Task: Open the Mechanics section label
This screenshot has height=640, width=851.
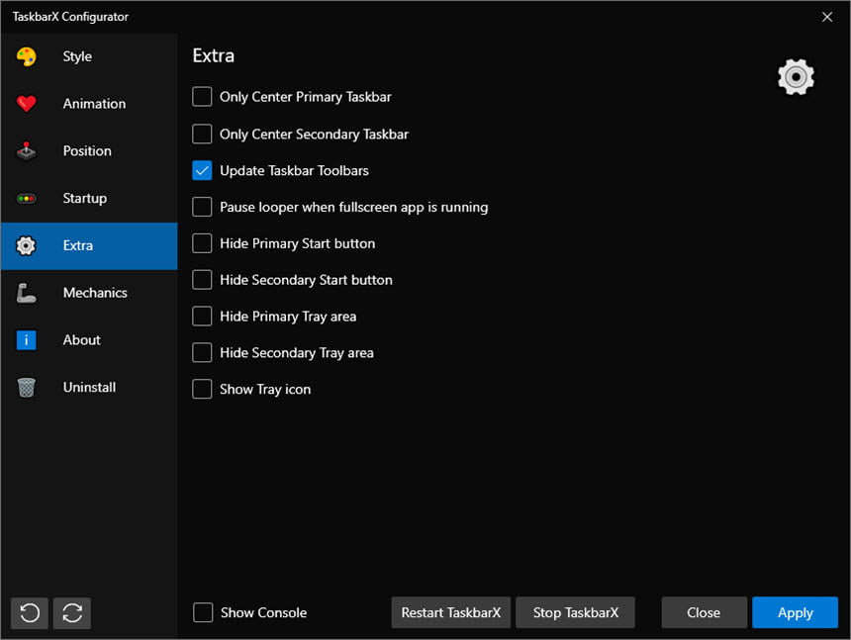Action: point(95,293)
